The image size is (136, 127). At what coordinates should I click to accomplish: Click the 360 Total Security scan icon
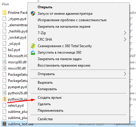[x=33, y=46]
